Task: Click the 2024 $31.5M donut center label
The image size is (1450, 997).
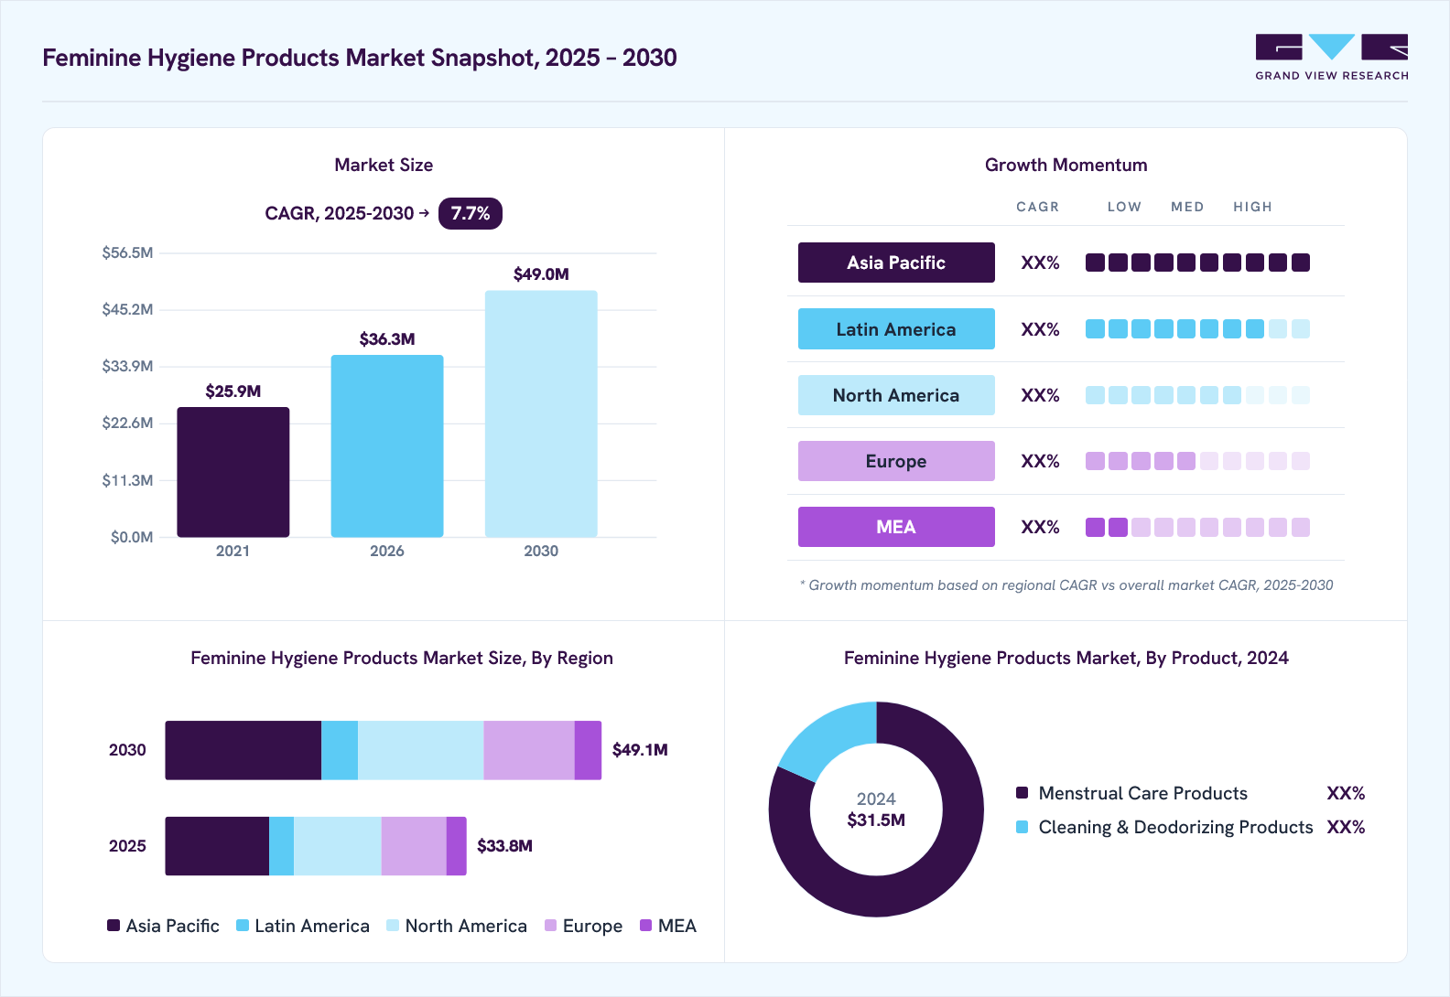Action: tap(876, 809)
